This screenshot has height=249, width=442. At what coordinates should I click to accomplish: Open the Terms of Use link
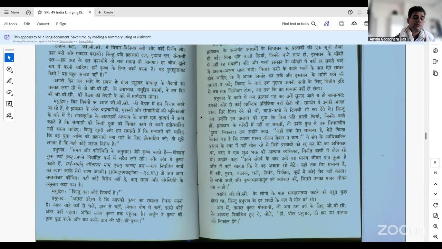pos(66,41)
